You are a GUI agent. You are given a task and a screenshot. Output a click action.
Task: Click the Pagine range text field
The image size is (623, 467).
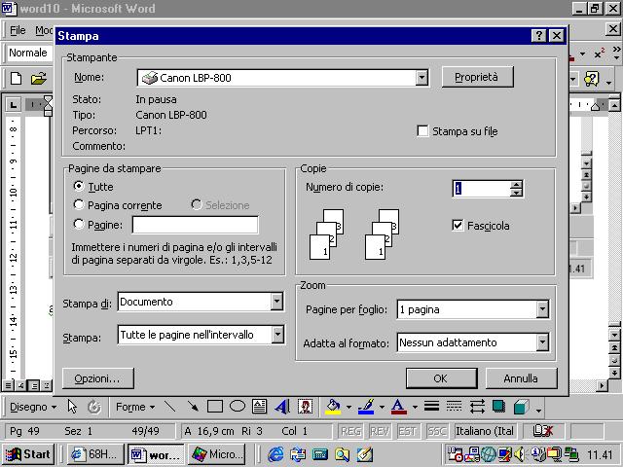coord(195,225)
